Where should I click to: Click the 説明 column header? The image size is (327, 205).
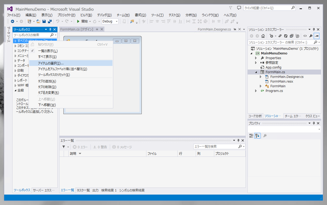point(107,153)
